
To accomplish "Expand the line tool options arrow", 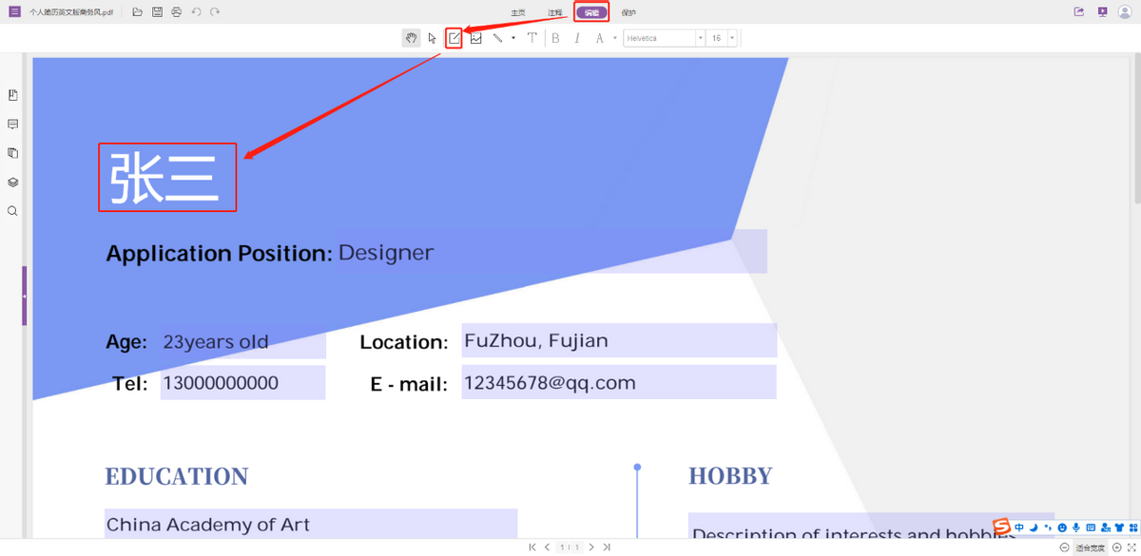I will 513,38.
